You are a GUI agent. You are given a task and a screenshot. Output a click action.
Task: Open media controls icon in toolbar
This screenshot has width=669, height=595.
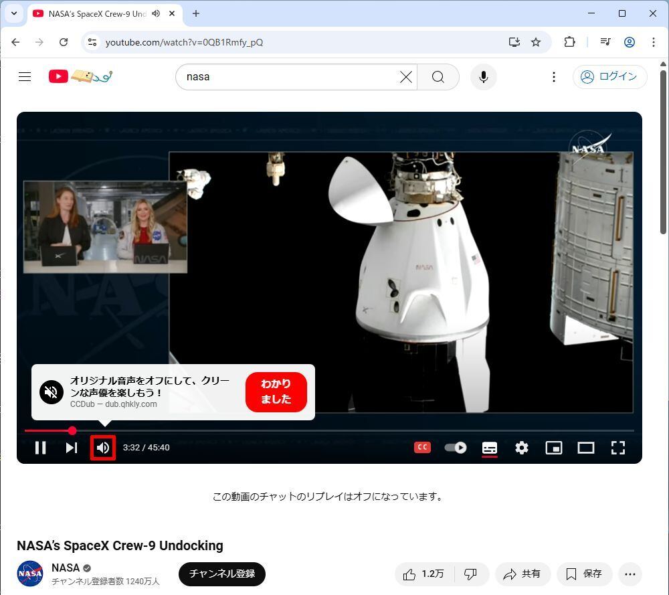605,41
